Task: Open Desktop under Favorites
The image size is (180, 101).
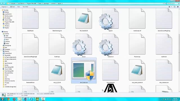Action: 7,12
